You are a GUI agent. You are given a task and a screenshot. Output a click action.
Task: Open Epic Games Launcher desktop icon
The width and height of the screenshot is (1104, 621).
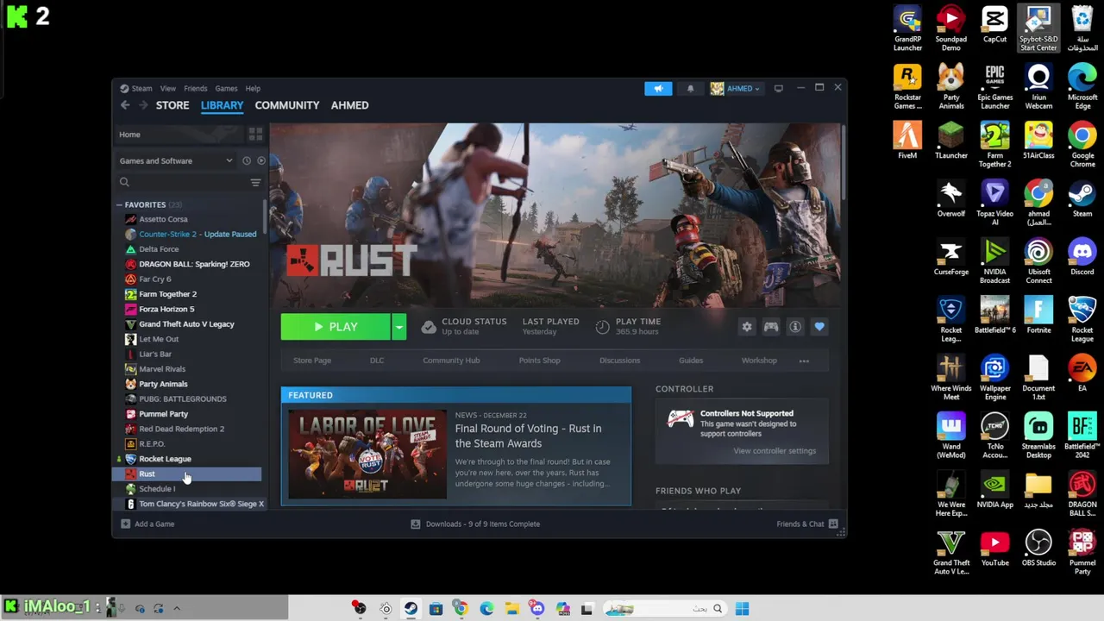pos(994,86)
